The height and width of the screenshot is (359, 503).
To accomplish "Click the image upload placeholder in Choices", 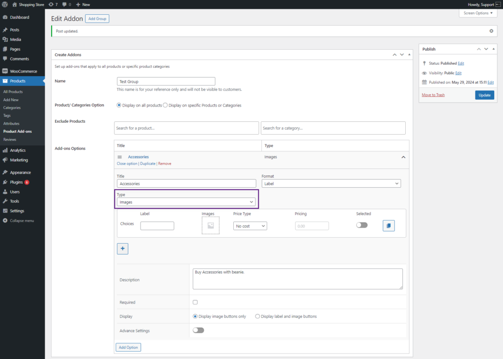I will click(210, 225).
